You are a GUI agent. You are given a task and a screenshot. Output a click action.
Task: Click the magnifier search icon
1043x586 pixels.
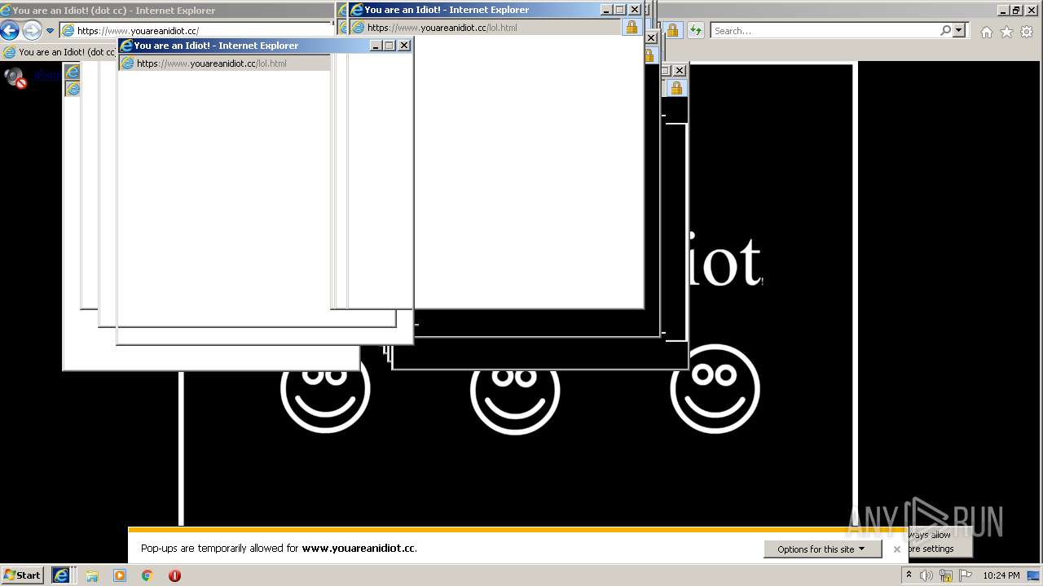pyautogui.click(x=945, y=30)
